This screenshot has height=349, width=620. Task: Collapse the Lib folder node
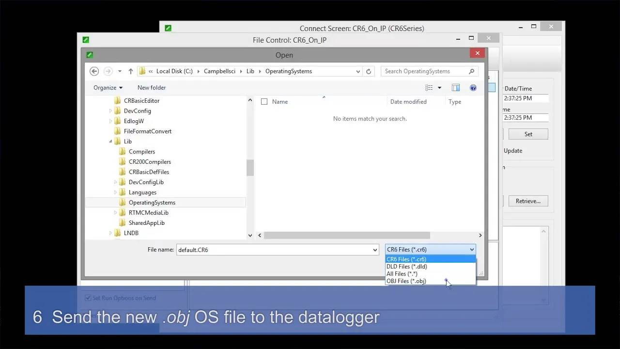110,142
